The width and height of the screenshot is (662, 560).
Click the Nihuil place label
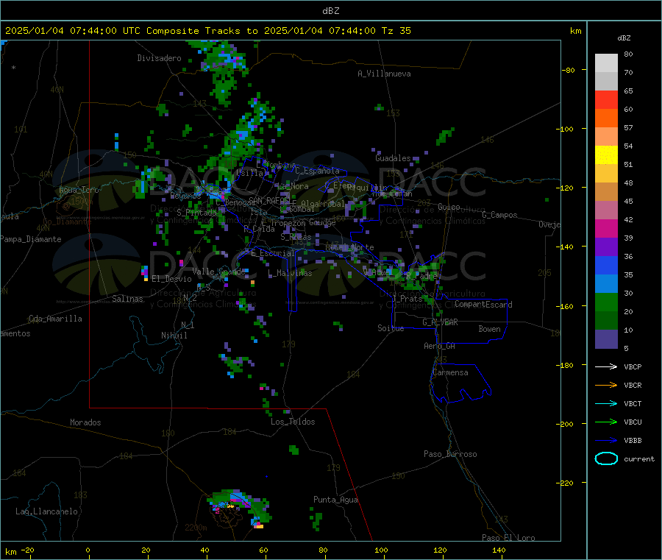[174, 336]
